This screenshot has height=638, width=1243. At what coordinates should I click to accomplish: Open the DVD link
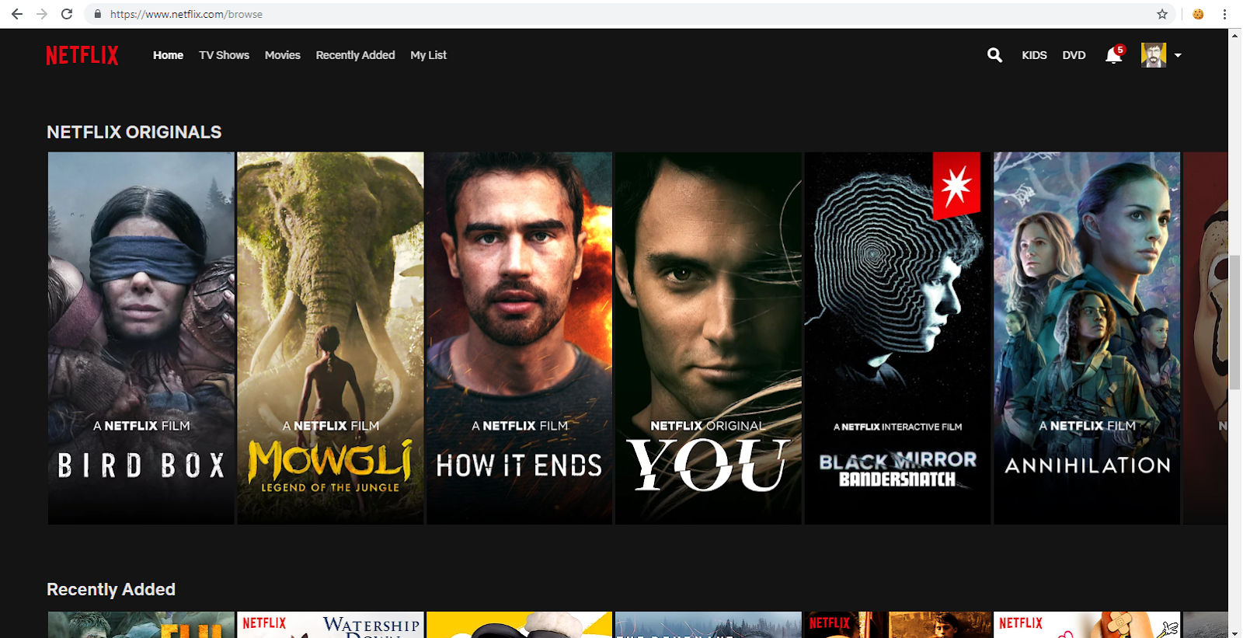click(x=1074, y=55)
